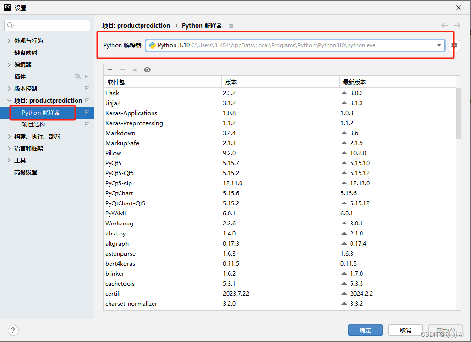Toggle the eye icon to show early releases

147,70
